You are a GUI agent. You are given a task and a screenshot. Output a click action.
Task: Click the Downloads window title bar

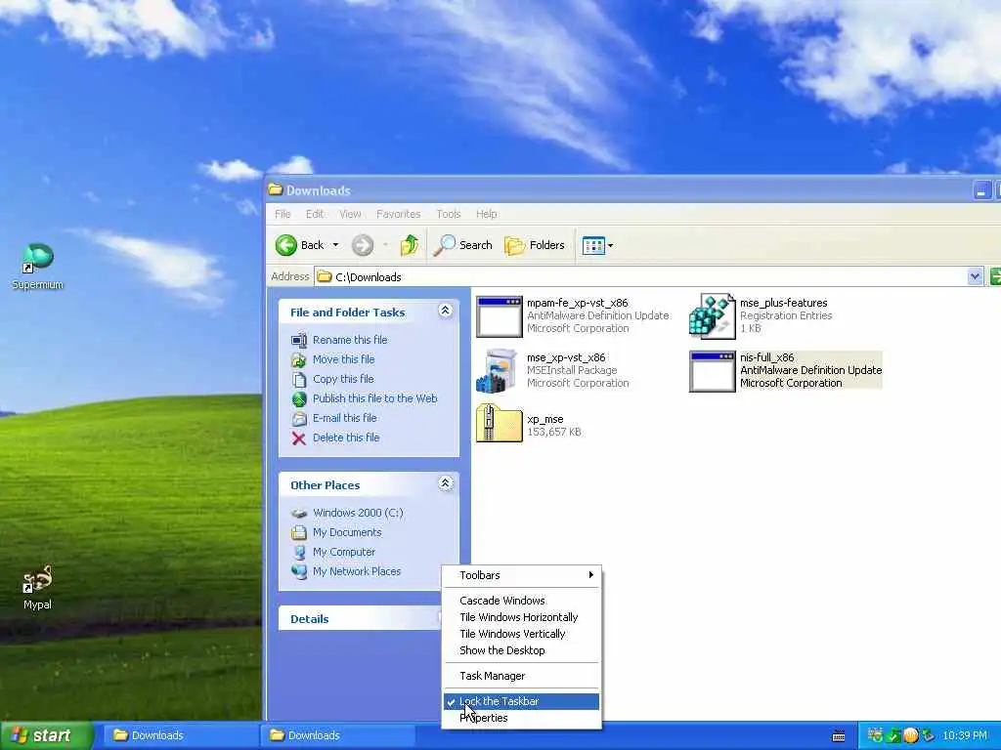coord(618,190)
